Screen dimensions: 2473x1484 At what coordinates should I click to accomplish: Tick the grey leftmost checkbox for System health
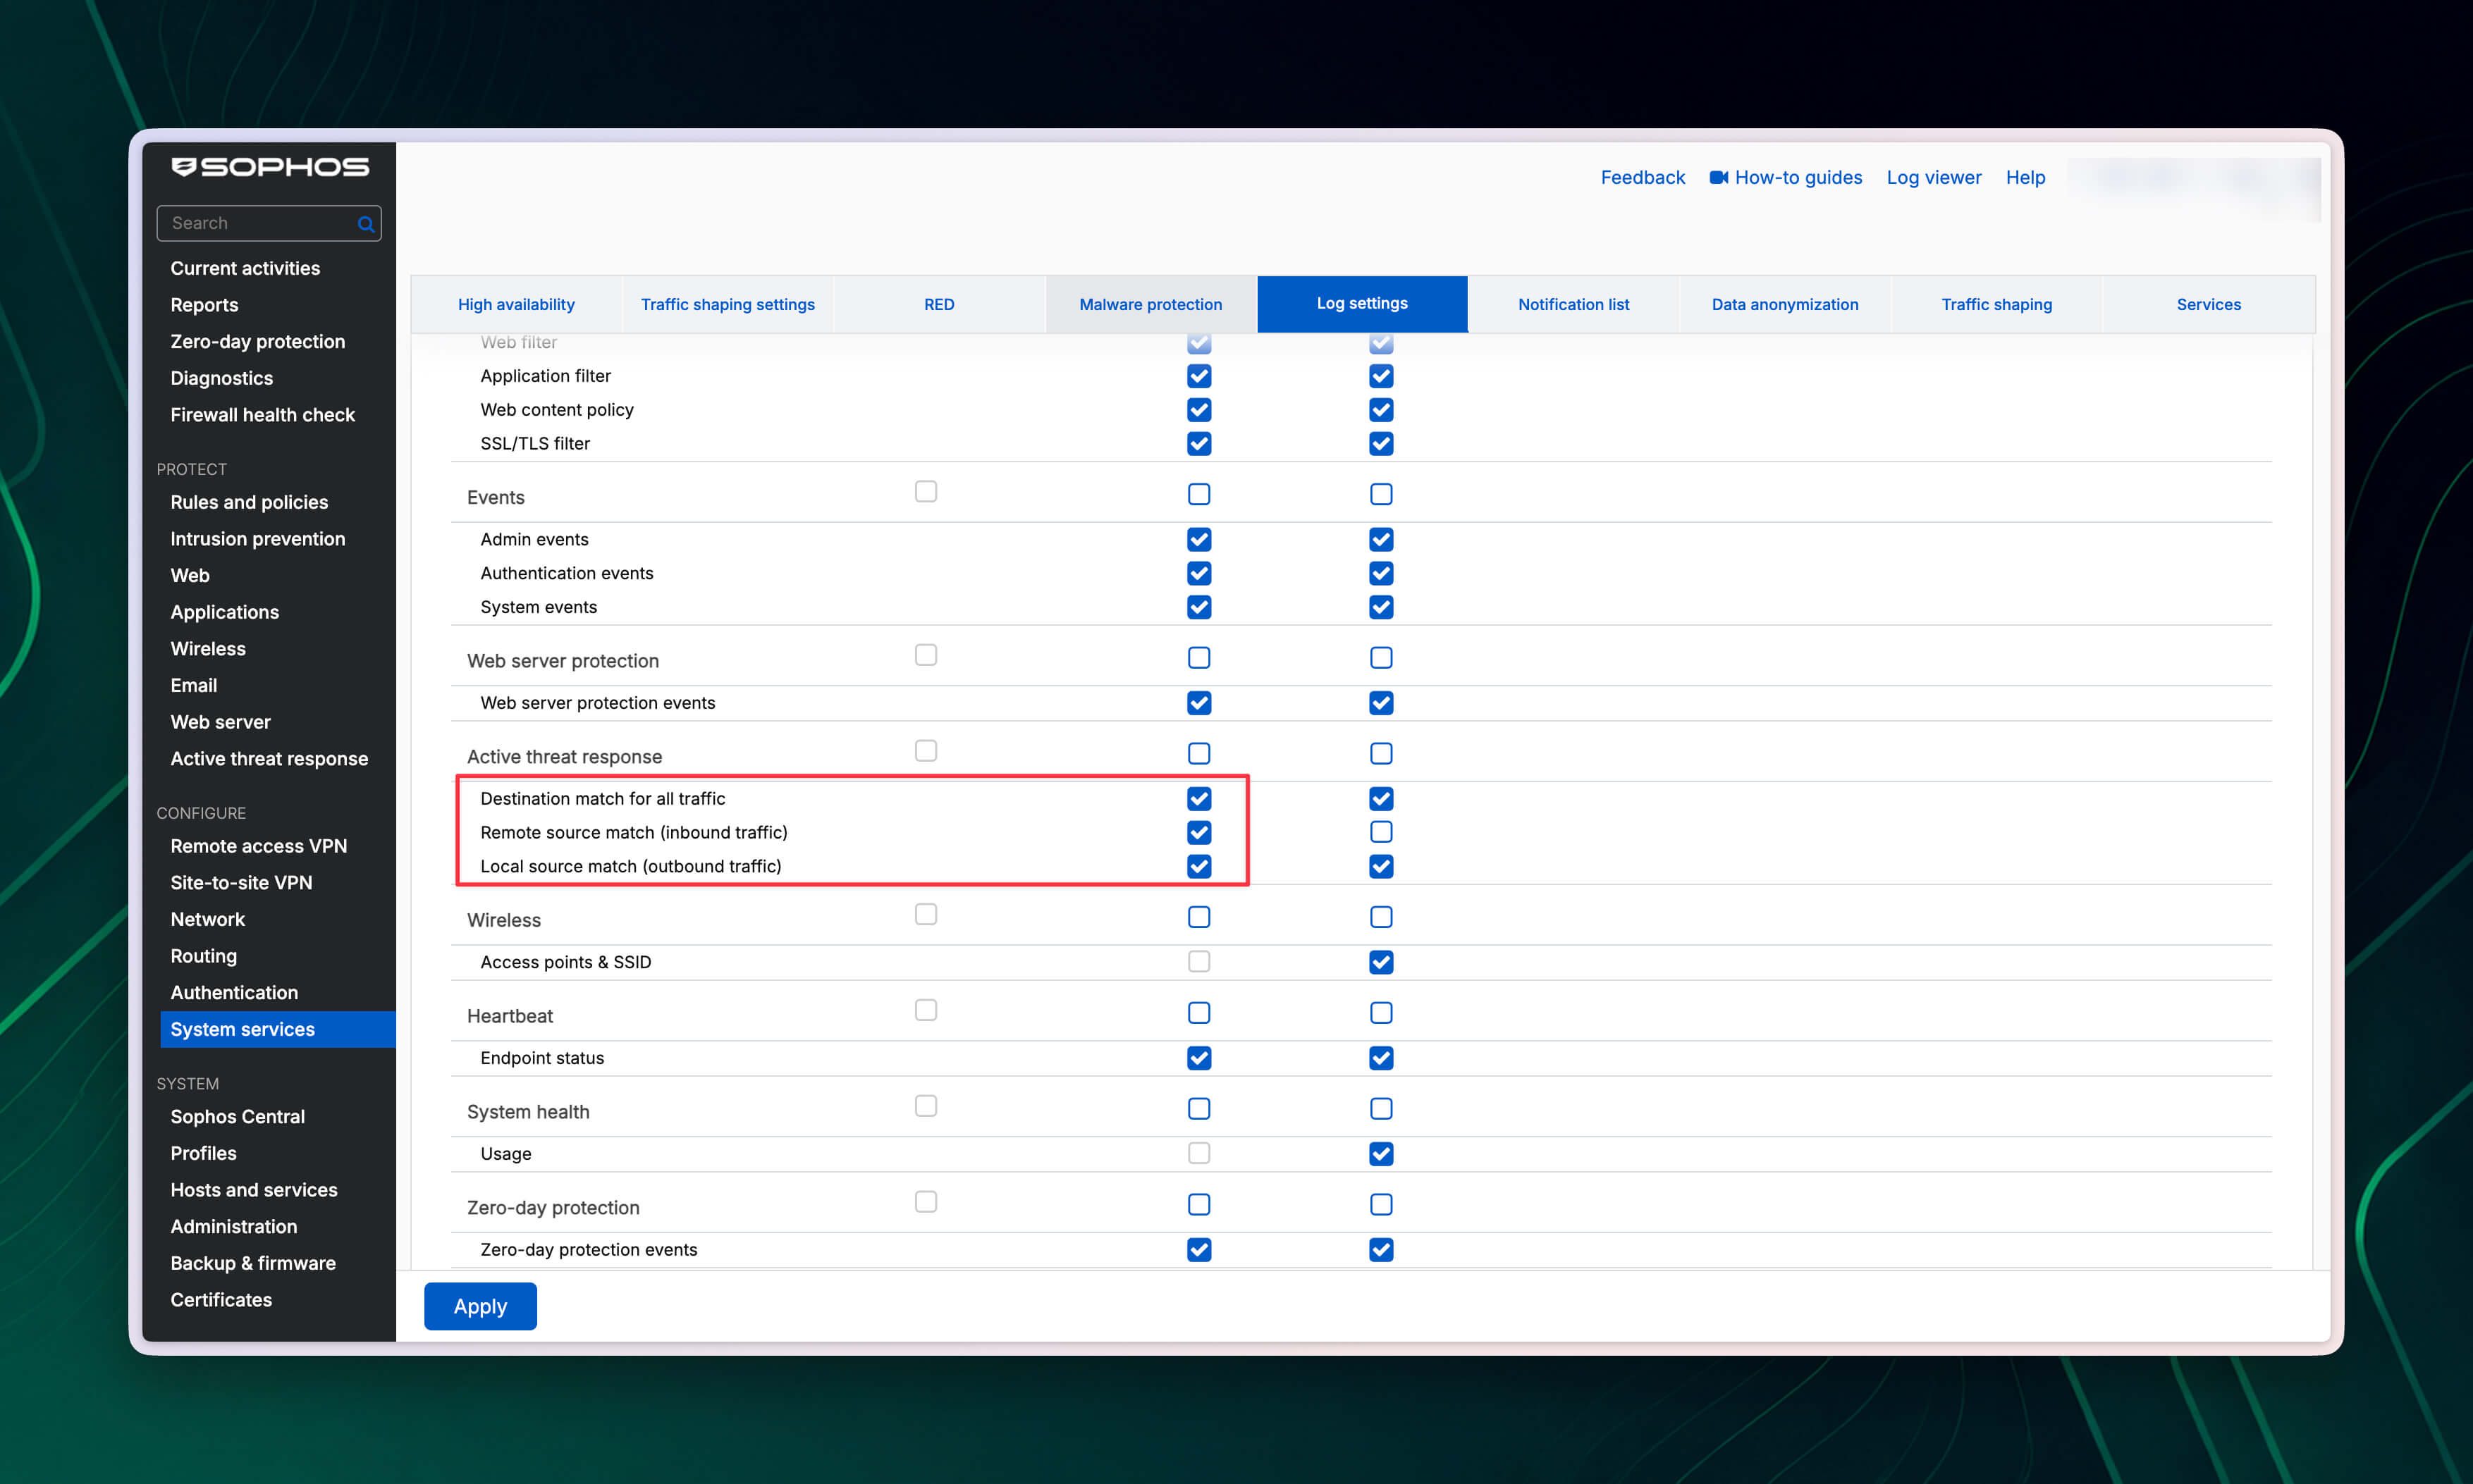(x=926, y=1106)
